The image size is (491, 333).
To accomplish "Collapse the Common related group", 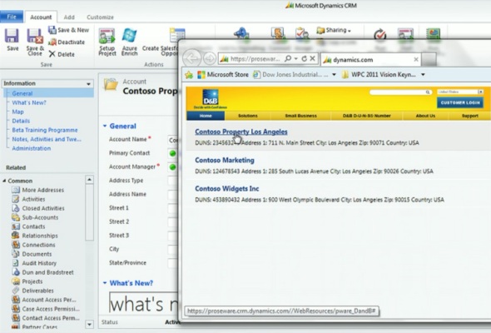I will [4, 181].
